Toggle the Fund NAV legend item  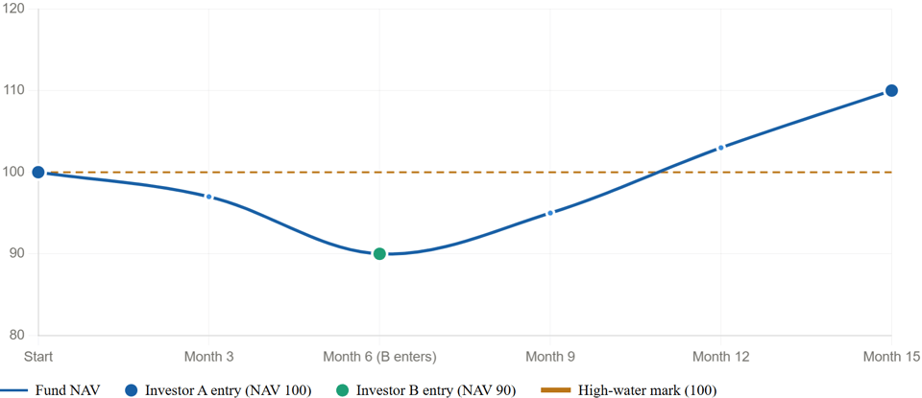tap(68, 390)
